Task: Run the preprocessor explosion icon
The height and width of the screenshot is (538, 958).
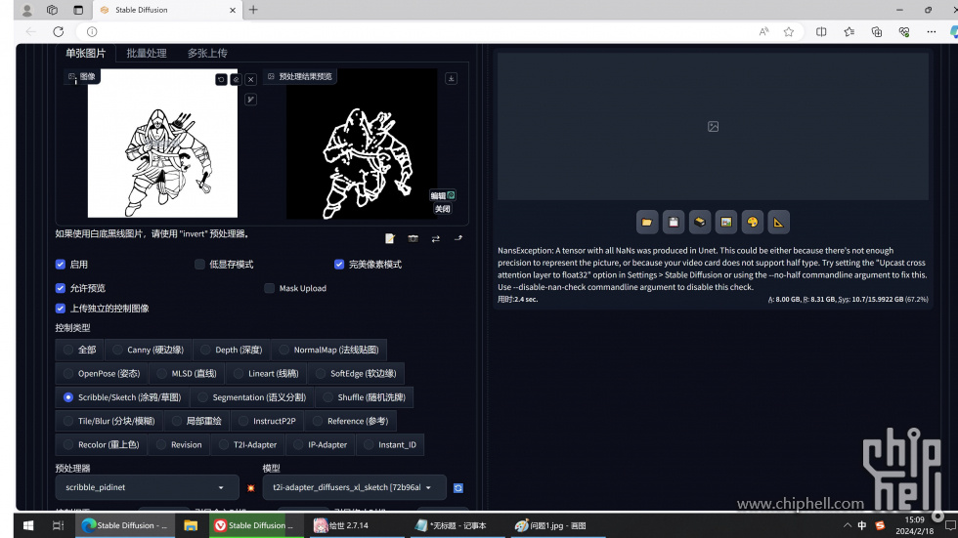Action: 250,487
